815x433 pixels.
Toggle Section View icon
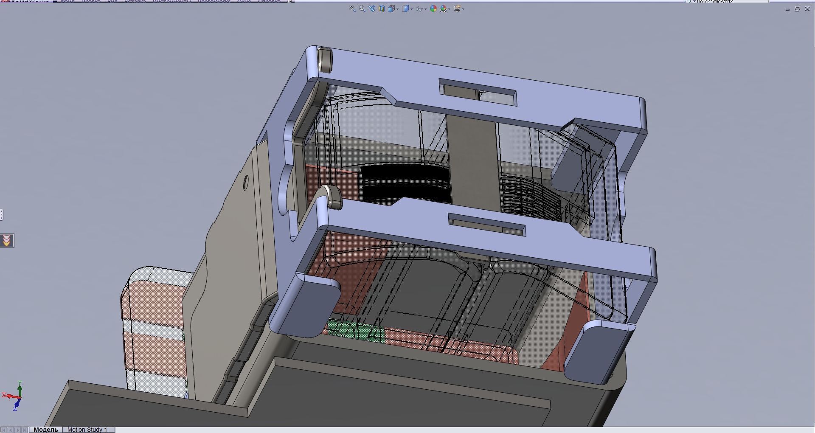382,8
